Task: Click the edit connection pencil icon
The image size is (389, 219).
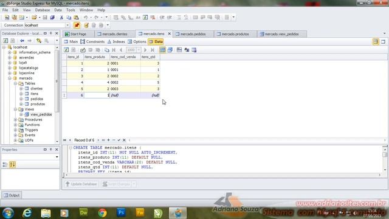Action: pyautogui.click(x=86, y=25)
